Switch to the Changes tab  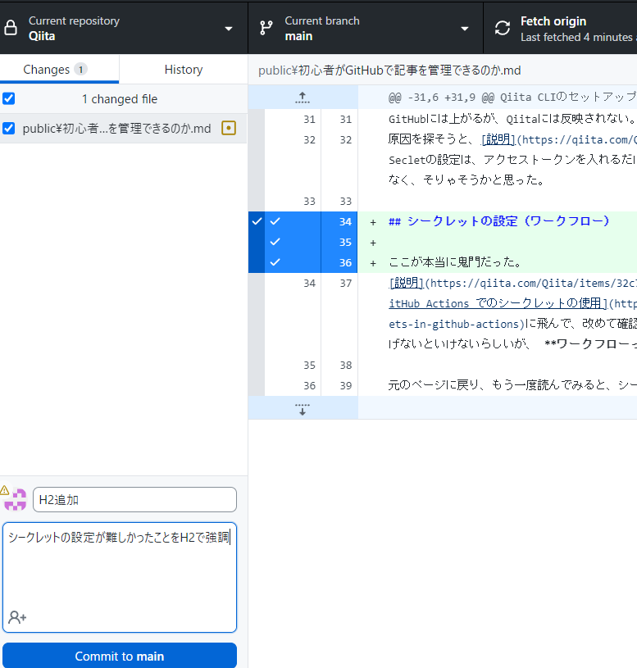59,70
